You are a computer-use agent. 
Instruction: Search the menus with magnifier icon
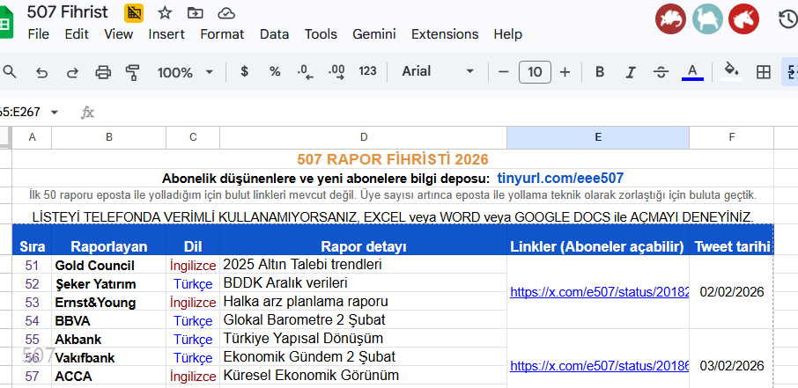pyautogui.click(x=10, y=71)
